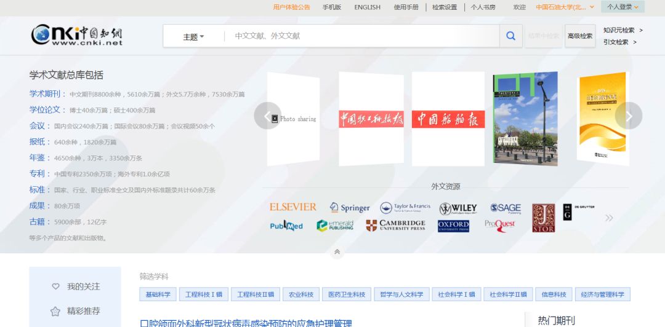Open the Cambridge University Press logo
This screenshot has width=665, height=327.
click(x=396, y=226)
